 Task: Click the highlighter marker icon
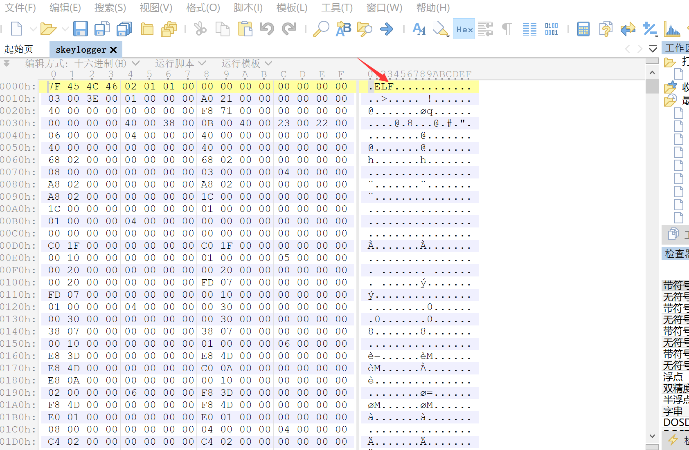coord(441,29)
